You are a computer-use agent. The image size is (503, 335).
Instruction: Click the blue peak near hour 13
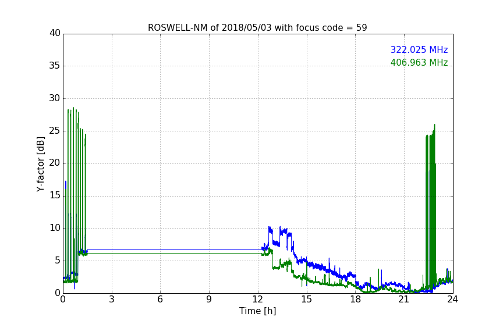(270, 229)
